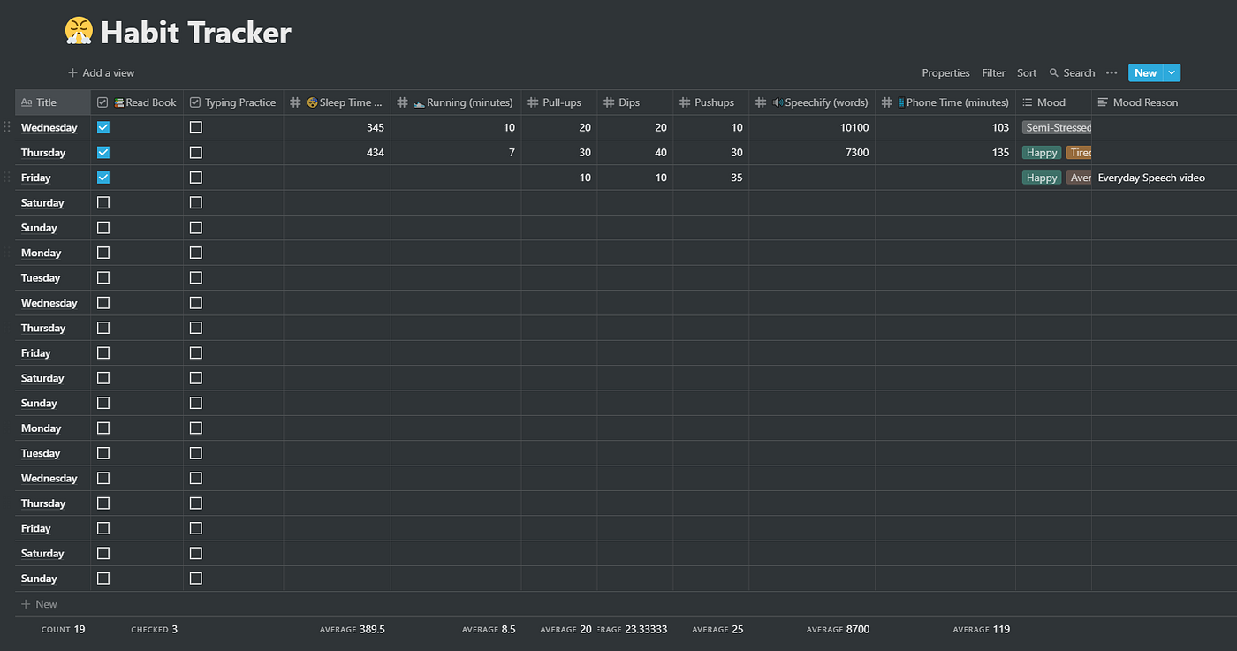Uncheck Read Book for Wednesday with sleep 345

[x=103, y=127]
